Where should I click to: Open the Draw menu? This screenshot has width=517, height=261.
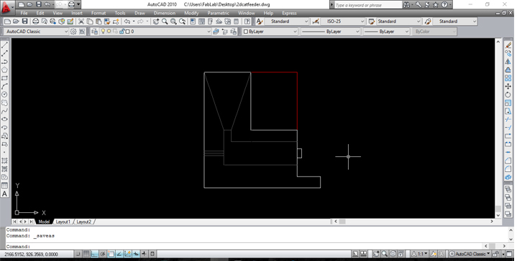(x=139, y=13)
